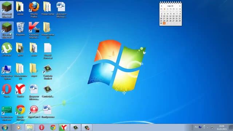Select the Новая папка (3) folder
This screenshot has width=233, height=131.
(x=48, y=30)
